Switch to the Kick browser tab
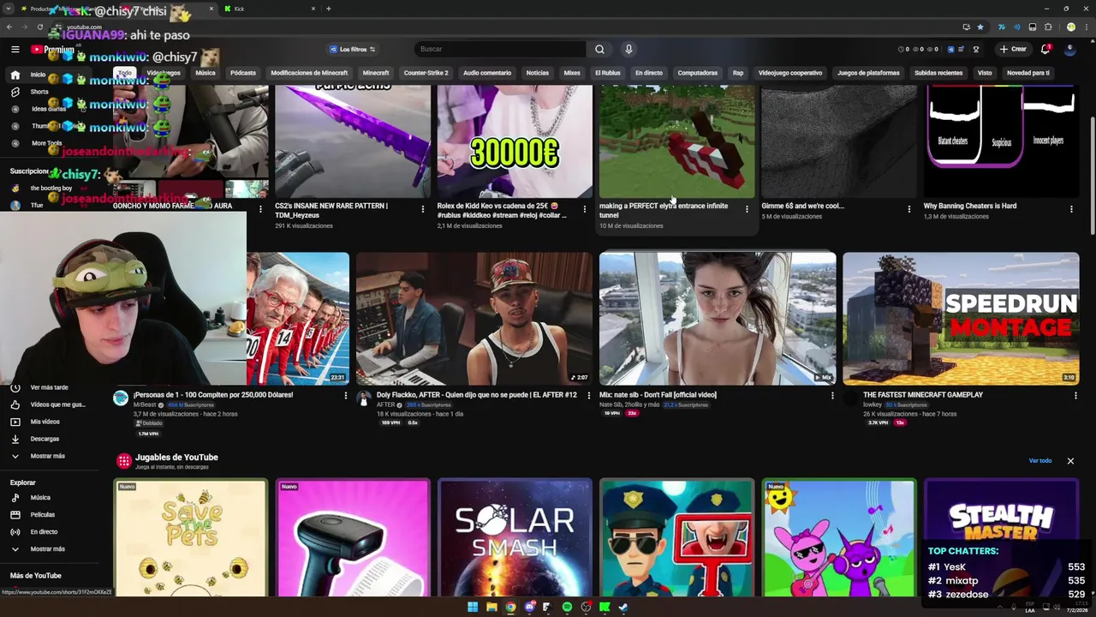The height and width of the screenshot is (617, 1096). [x=270, y=9]
